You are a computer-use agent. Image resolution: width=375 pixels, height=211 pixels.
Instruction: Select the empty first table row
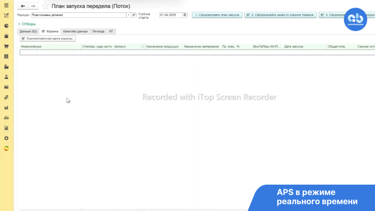[x=197, y=52]
